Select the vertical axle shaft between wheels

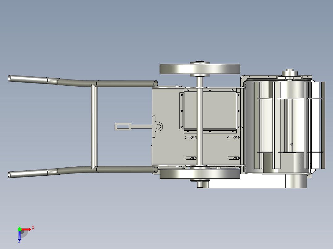tap(200, 121)
